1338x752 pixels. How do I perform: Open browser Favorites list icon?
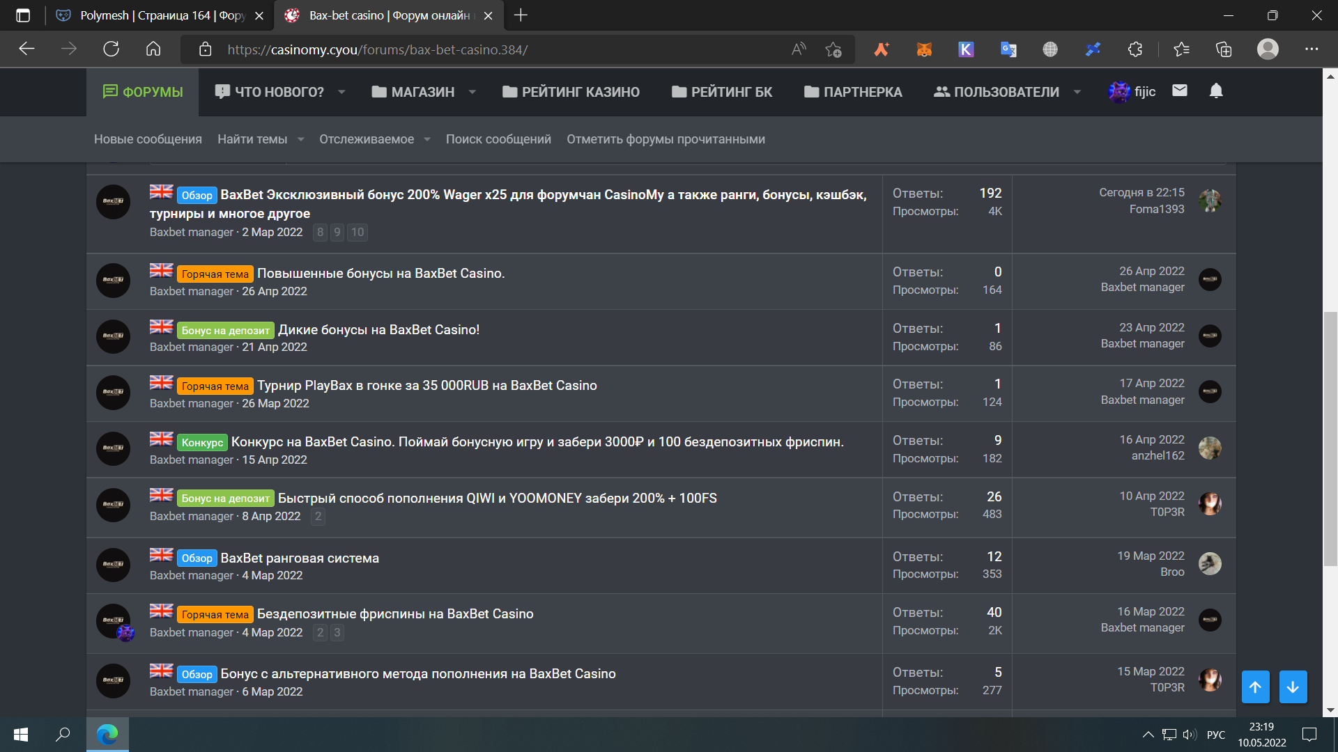click(1181, 49)
